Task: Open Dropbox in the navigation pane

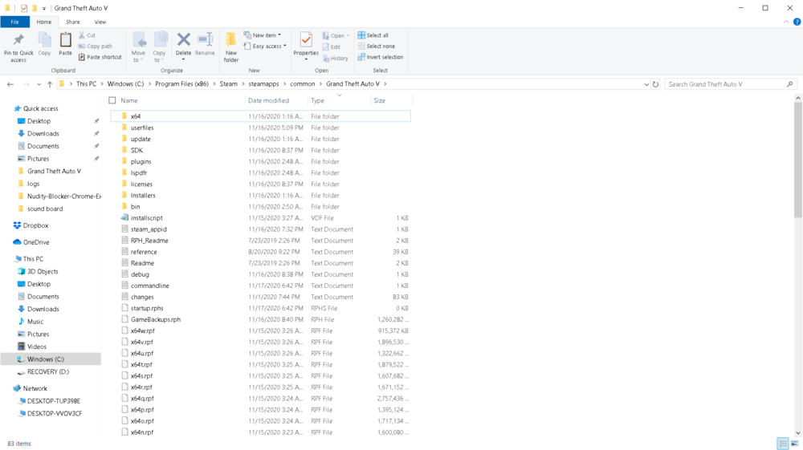Action: tap(31, 225)
